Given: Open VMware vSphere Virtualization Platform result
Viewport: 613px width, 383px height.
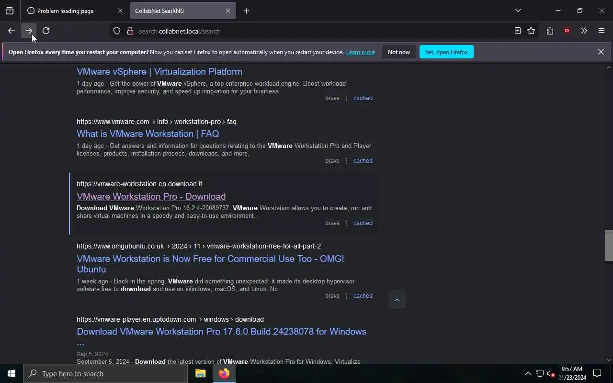Looking at the screenshot, I should coord(159,71).
